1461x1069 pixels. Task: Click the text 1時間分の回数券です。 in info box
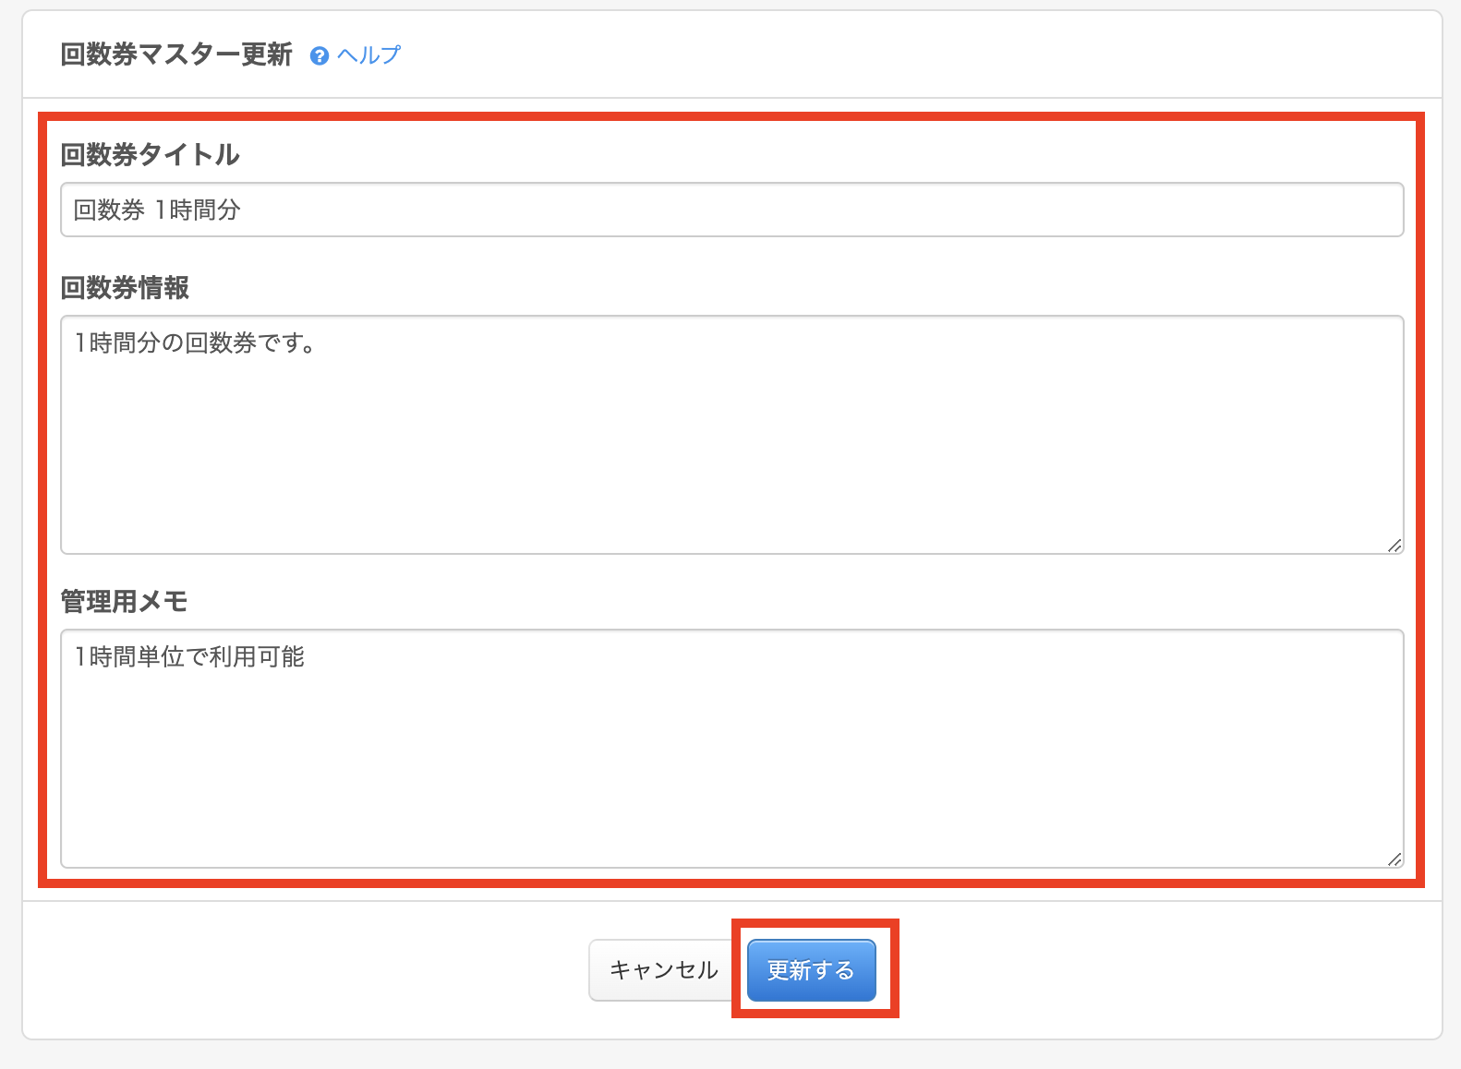coord(196,343)
